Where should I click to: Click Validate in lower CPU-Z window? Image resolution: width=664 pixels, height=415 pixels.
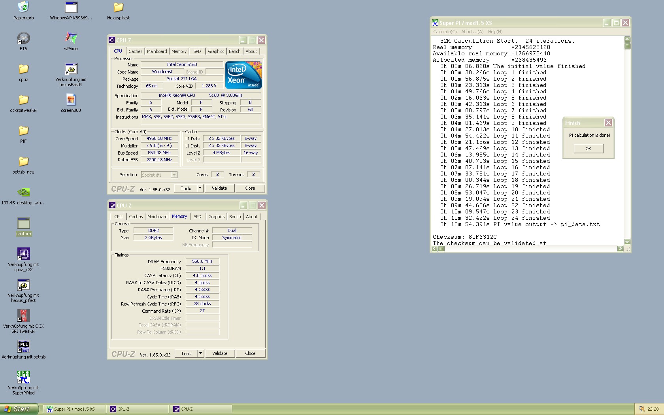220,353
